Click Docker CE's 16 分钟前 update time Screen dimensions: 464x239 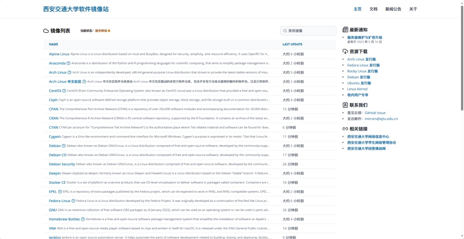pyautogui.click(x=290, y=182)
